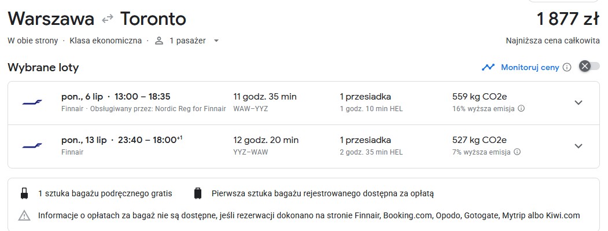Viewport: 608px width, 231px height.
Task: Click the Klasa ekonomiczna label
Action: click(x=105, y=41)
